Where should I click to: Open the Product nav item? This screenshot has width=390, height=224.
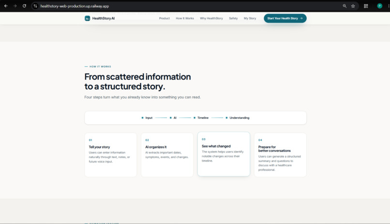165,18
